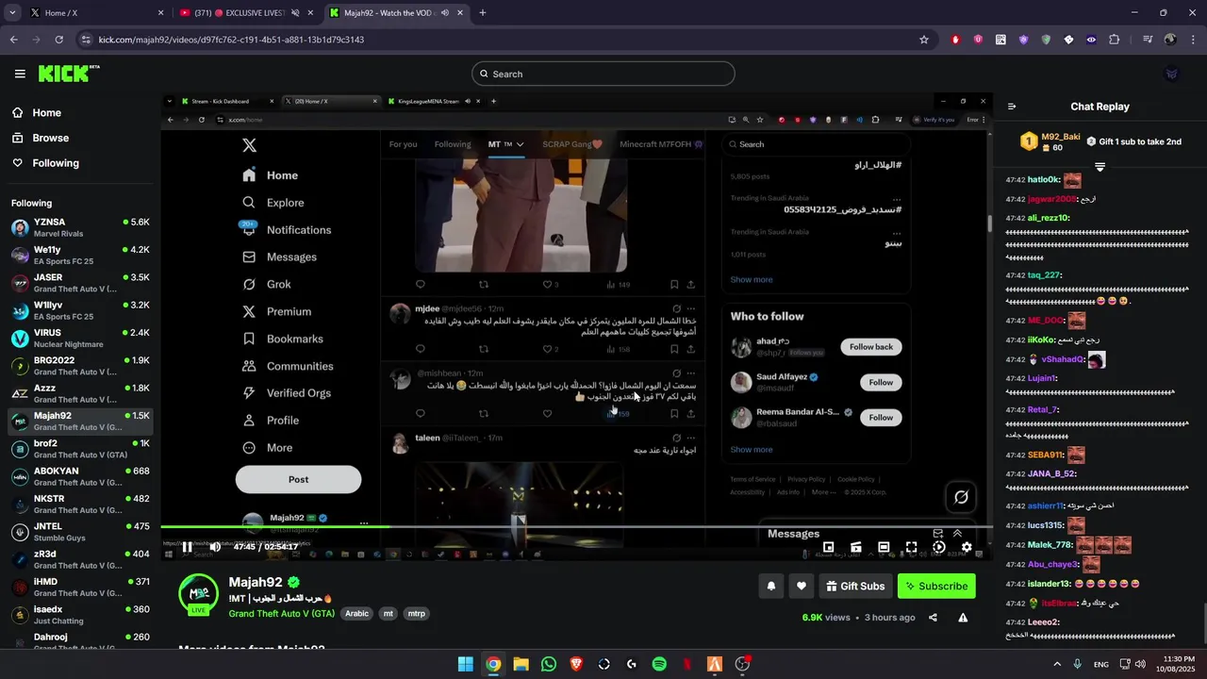Viewport: 1207px width, 679px height.
Task: Collapse the Chat Replay panel
Action: coord(1012,107)
